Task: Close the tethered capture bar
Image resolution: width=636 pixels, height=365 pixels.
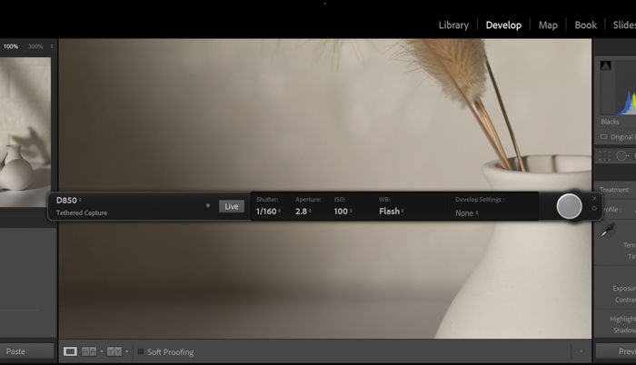Action: point(594,199)
